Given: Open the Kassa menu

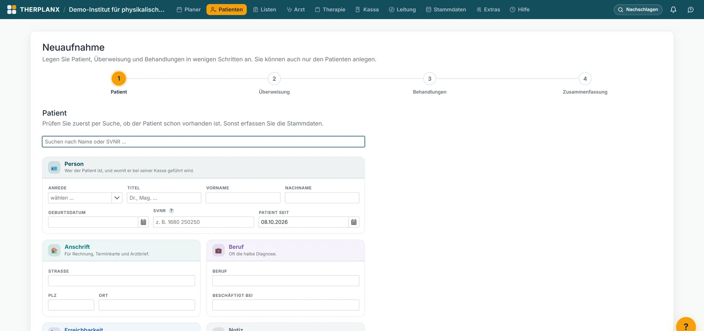Looking at the screenshot, I should click(367, 10).
